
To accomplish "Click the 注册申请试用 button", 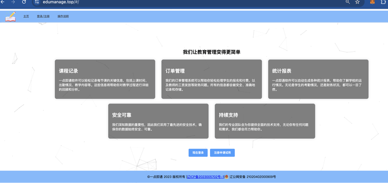I will [222, 153].
